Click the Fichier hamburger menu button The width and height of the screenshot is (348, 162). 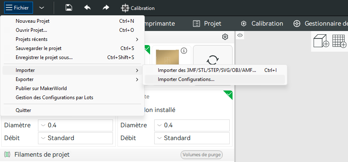coord(19,8)
